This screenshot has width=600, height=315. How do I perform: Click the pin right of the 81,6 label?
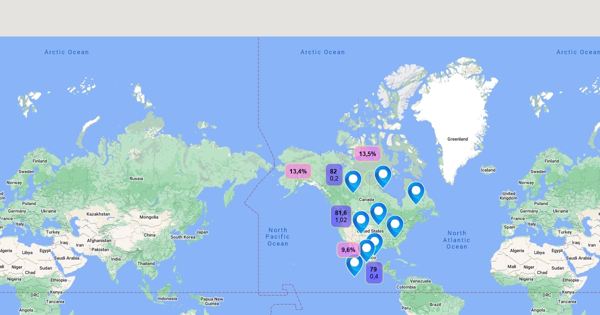coord(360,221)
